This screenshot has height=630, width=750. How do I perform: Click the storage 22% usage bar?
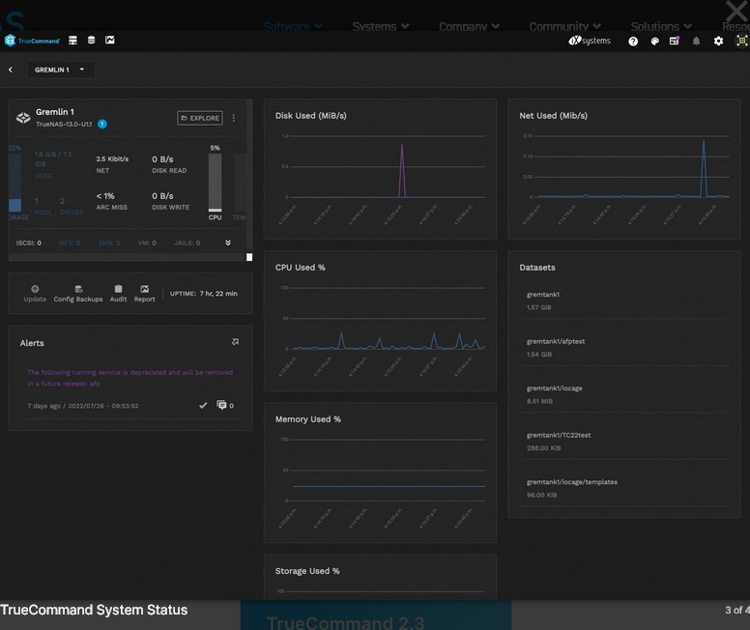(x=14, y=183)
